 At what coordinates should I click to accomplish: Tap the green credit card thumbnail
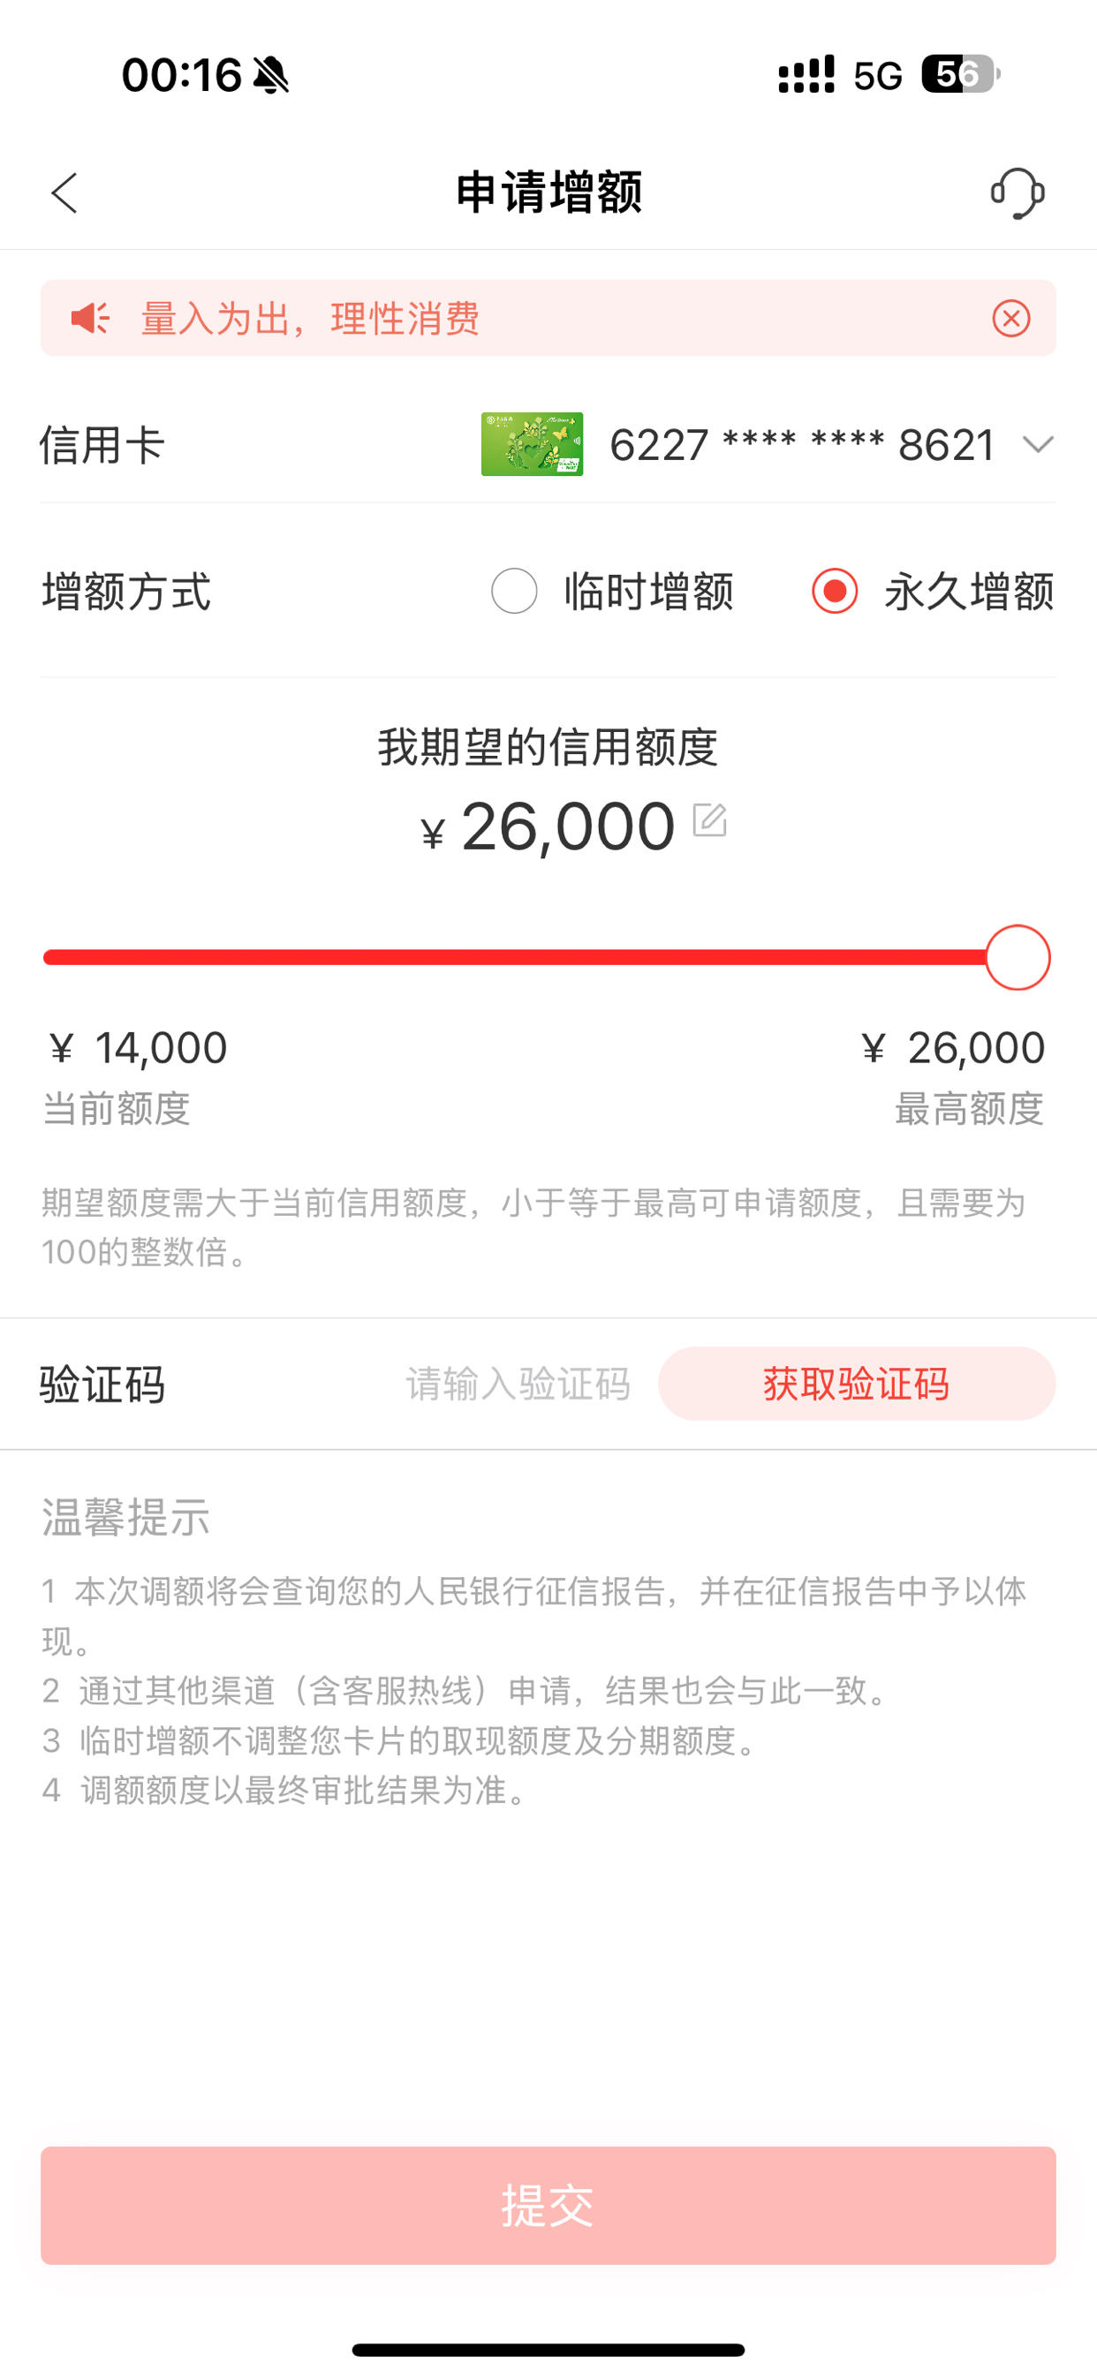pos(532,444)
